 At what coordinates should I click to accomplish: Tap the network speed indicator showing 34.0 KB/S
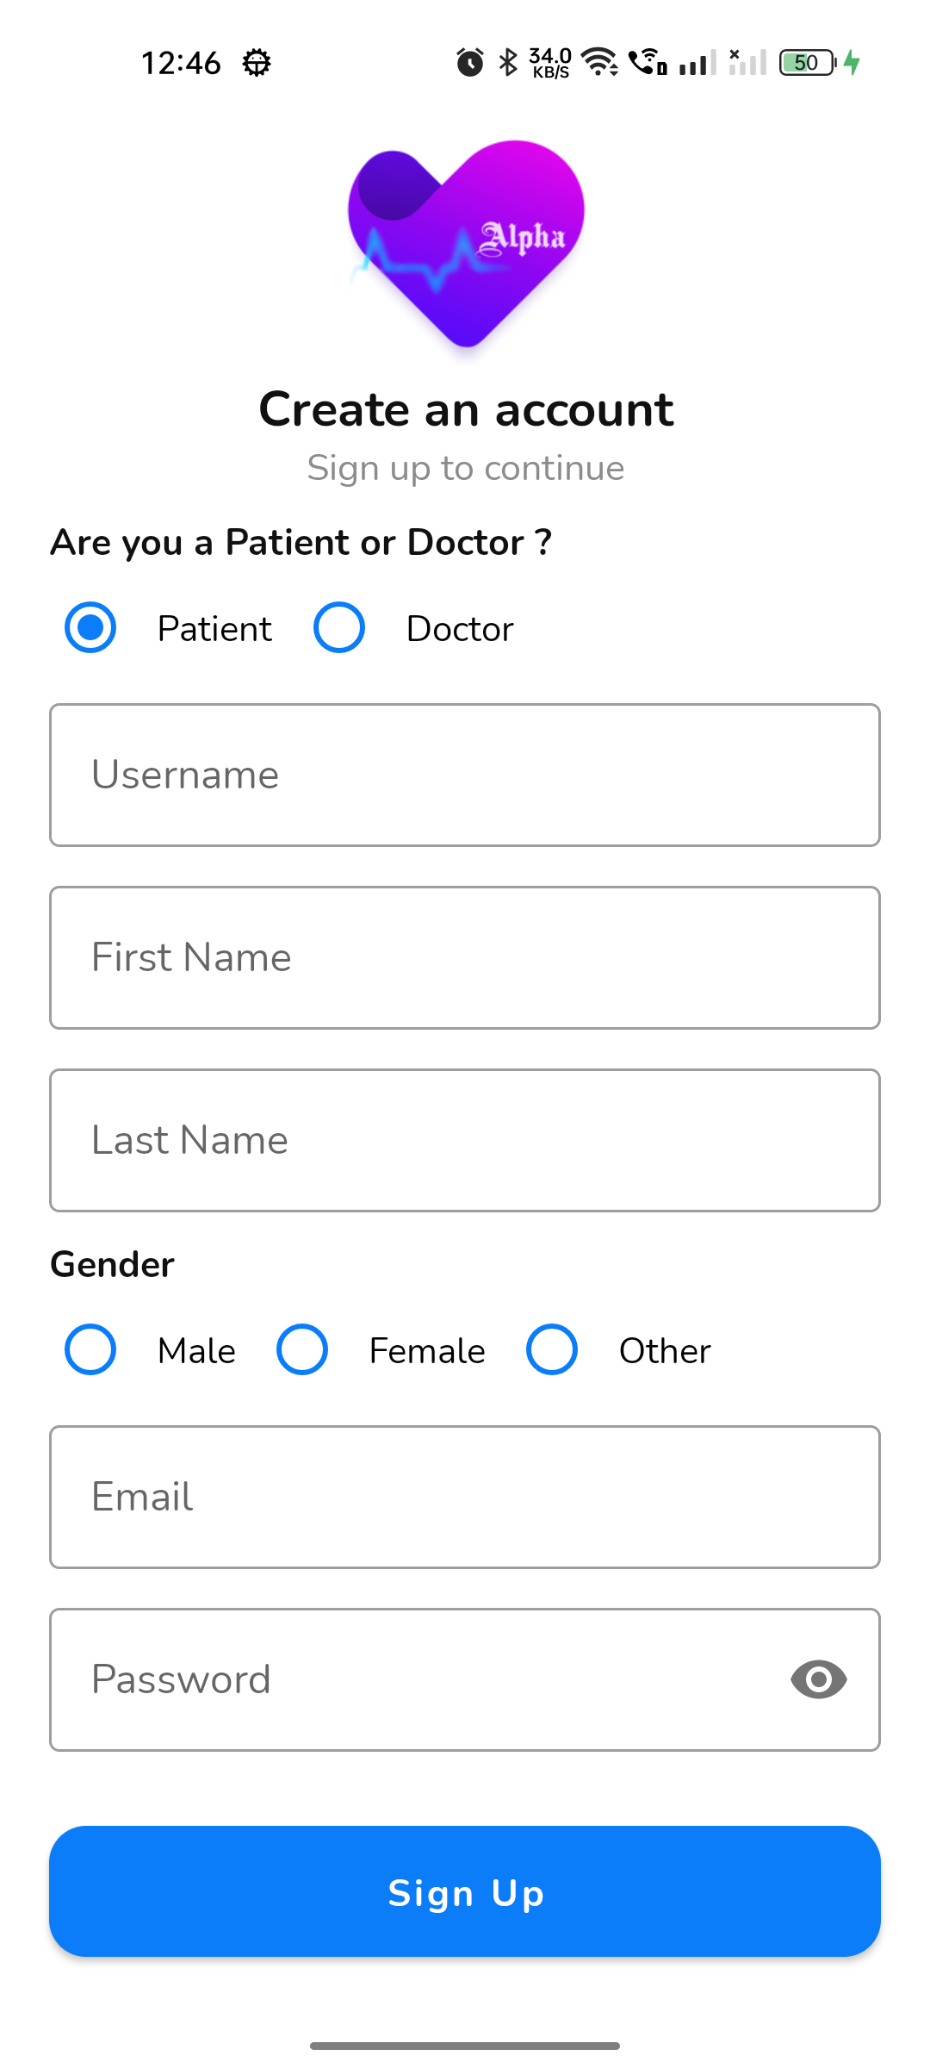[x=549, y=61]
